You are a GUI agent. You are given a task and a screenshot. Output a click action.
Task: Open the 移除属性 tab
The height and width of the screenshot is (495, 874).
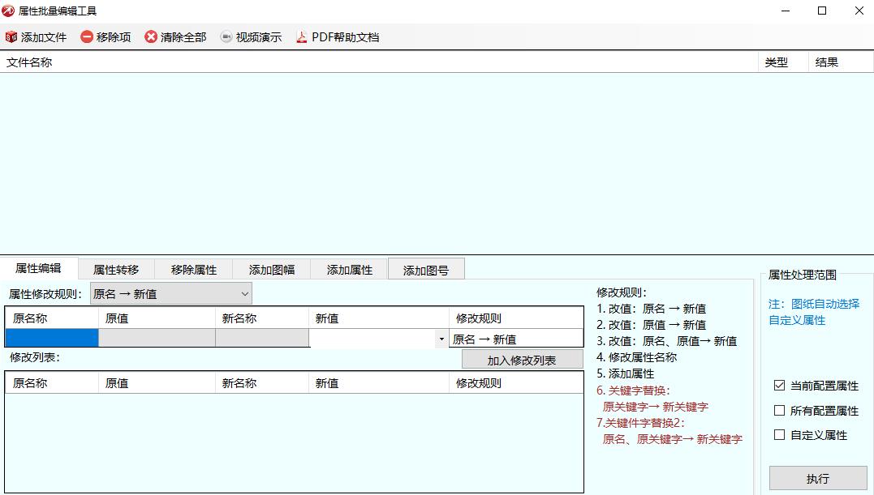[x=194, y=270]
